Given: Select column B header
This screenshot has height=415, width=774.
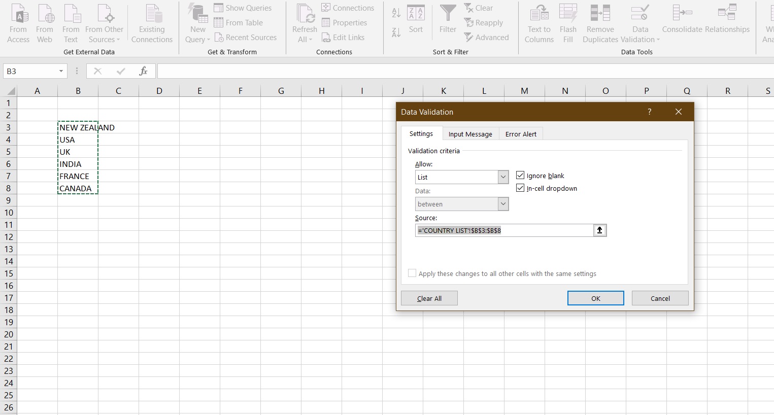Looking at the screenshot, I should pyautogui.click(x=78, y=91).
